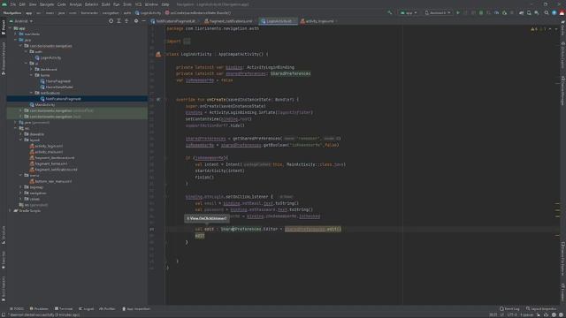The height and width of the screenshot is (318, 566).
Task: Click the red update icon in toolbar
Action: click(x=562, y=12)
